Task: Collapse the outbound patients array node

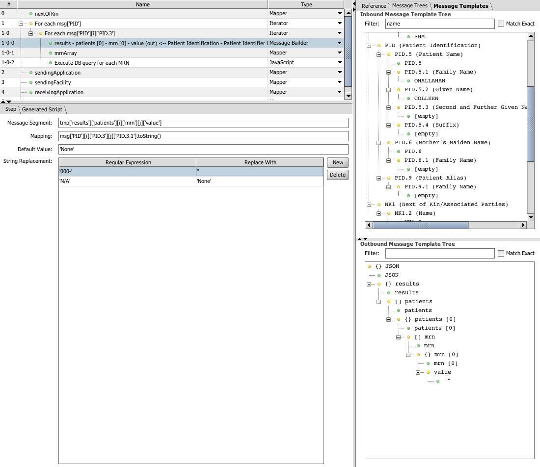Action: pyautogui.click(x=379, y=302)
